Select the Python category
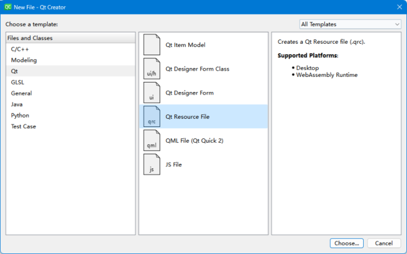407x254 pixels. pos(20,116)
